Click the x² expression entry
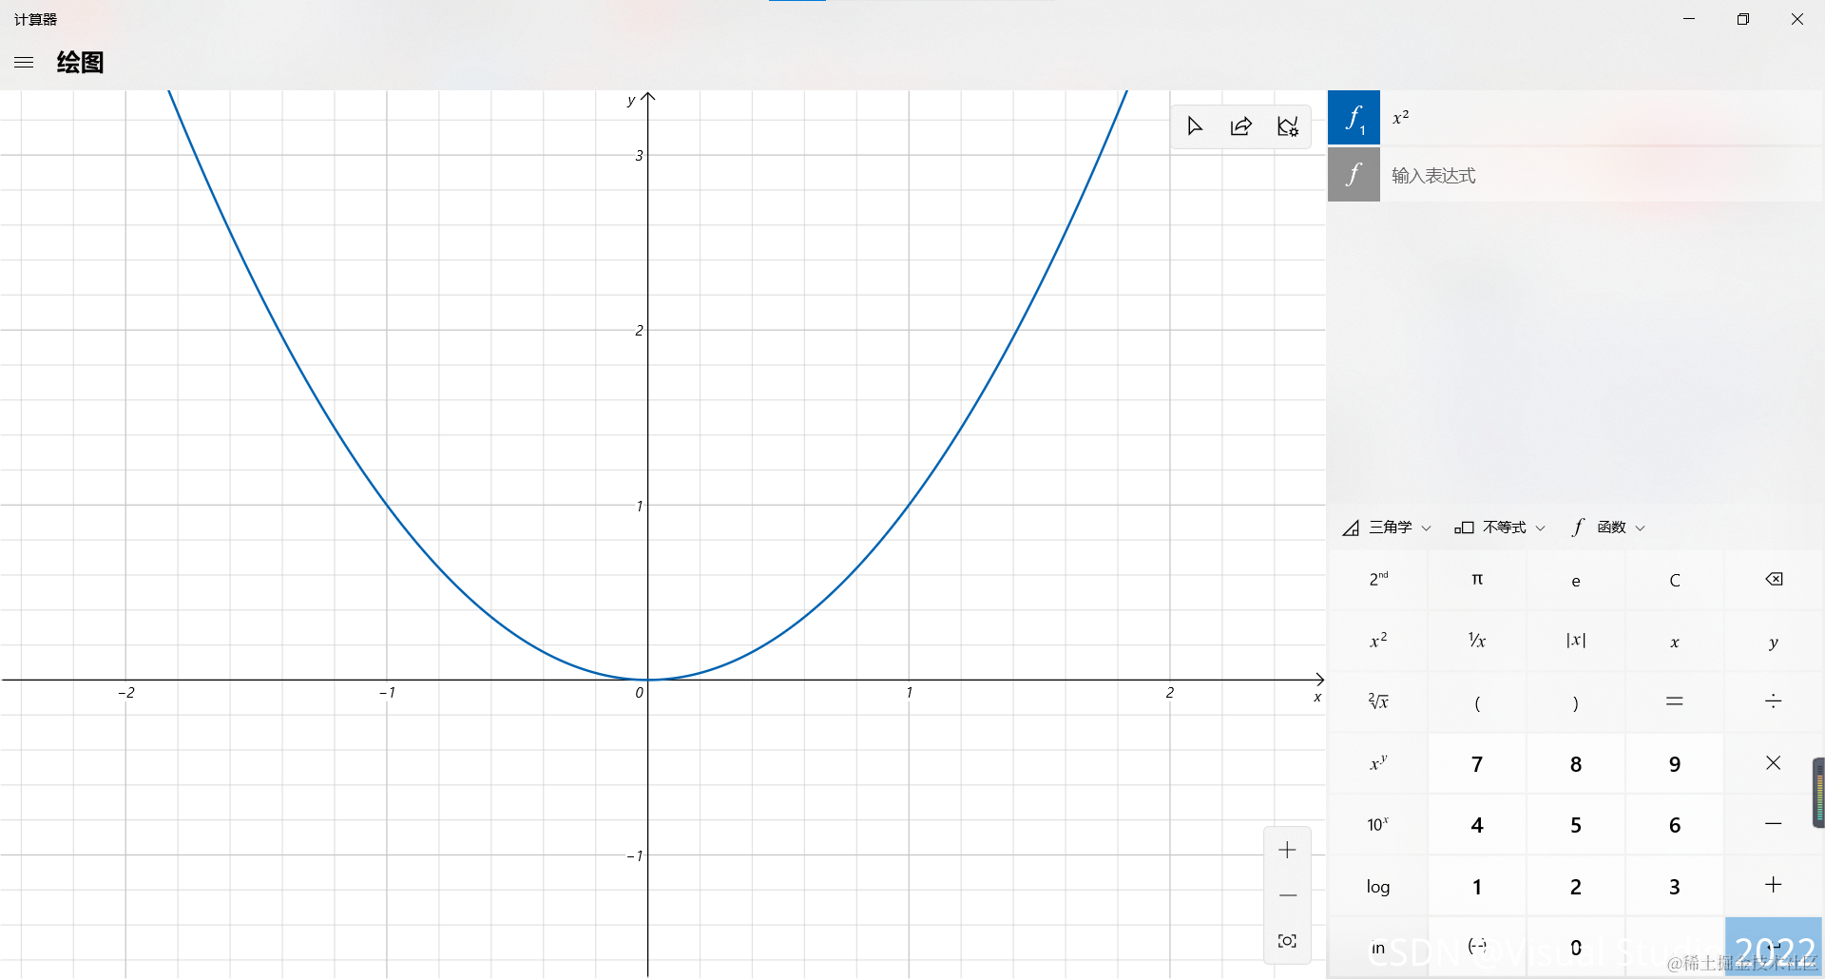 [x=1602, y=118]
